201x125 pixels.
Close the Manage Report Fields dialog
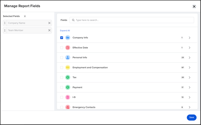194,6
